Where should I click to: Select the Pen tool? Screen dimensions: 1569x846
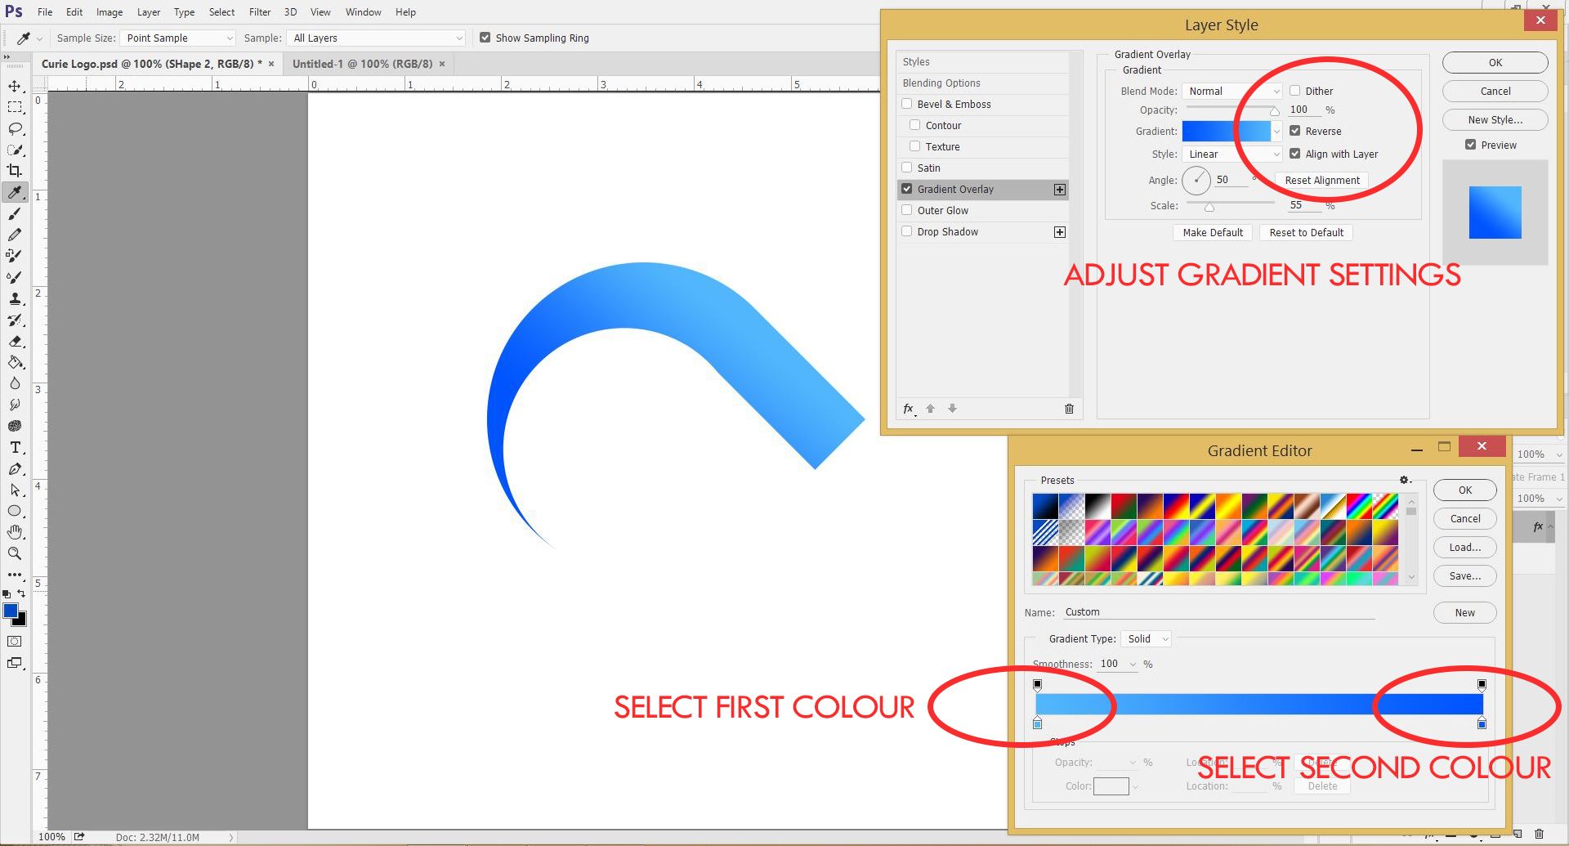[x=15, y=468]
